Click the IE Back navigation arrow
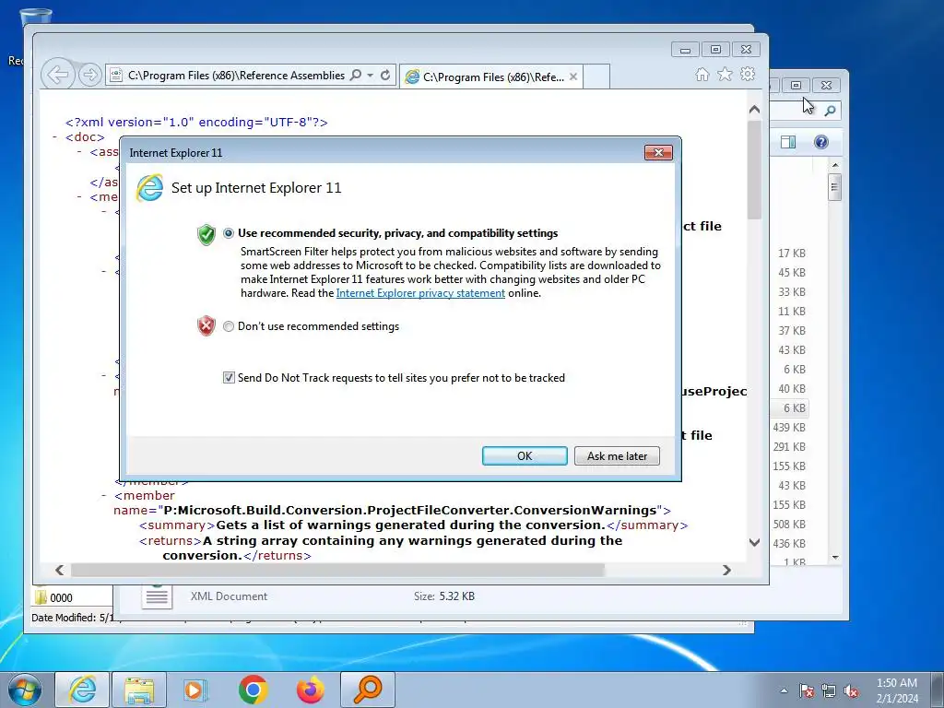 (x=58, y=75)
